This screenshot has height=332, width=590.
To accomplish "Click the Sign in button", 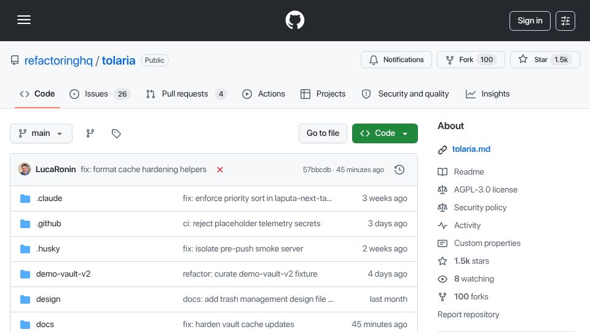I will pos(530,21).
